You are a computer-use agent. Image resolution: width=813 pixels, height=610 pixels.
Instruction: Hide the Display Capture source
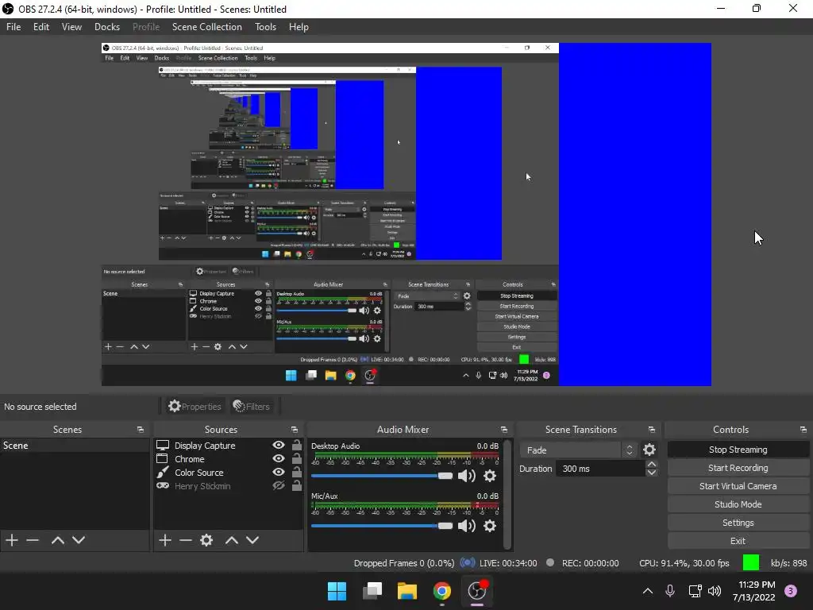(x=279, y=445)
